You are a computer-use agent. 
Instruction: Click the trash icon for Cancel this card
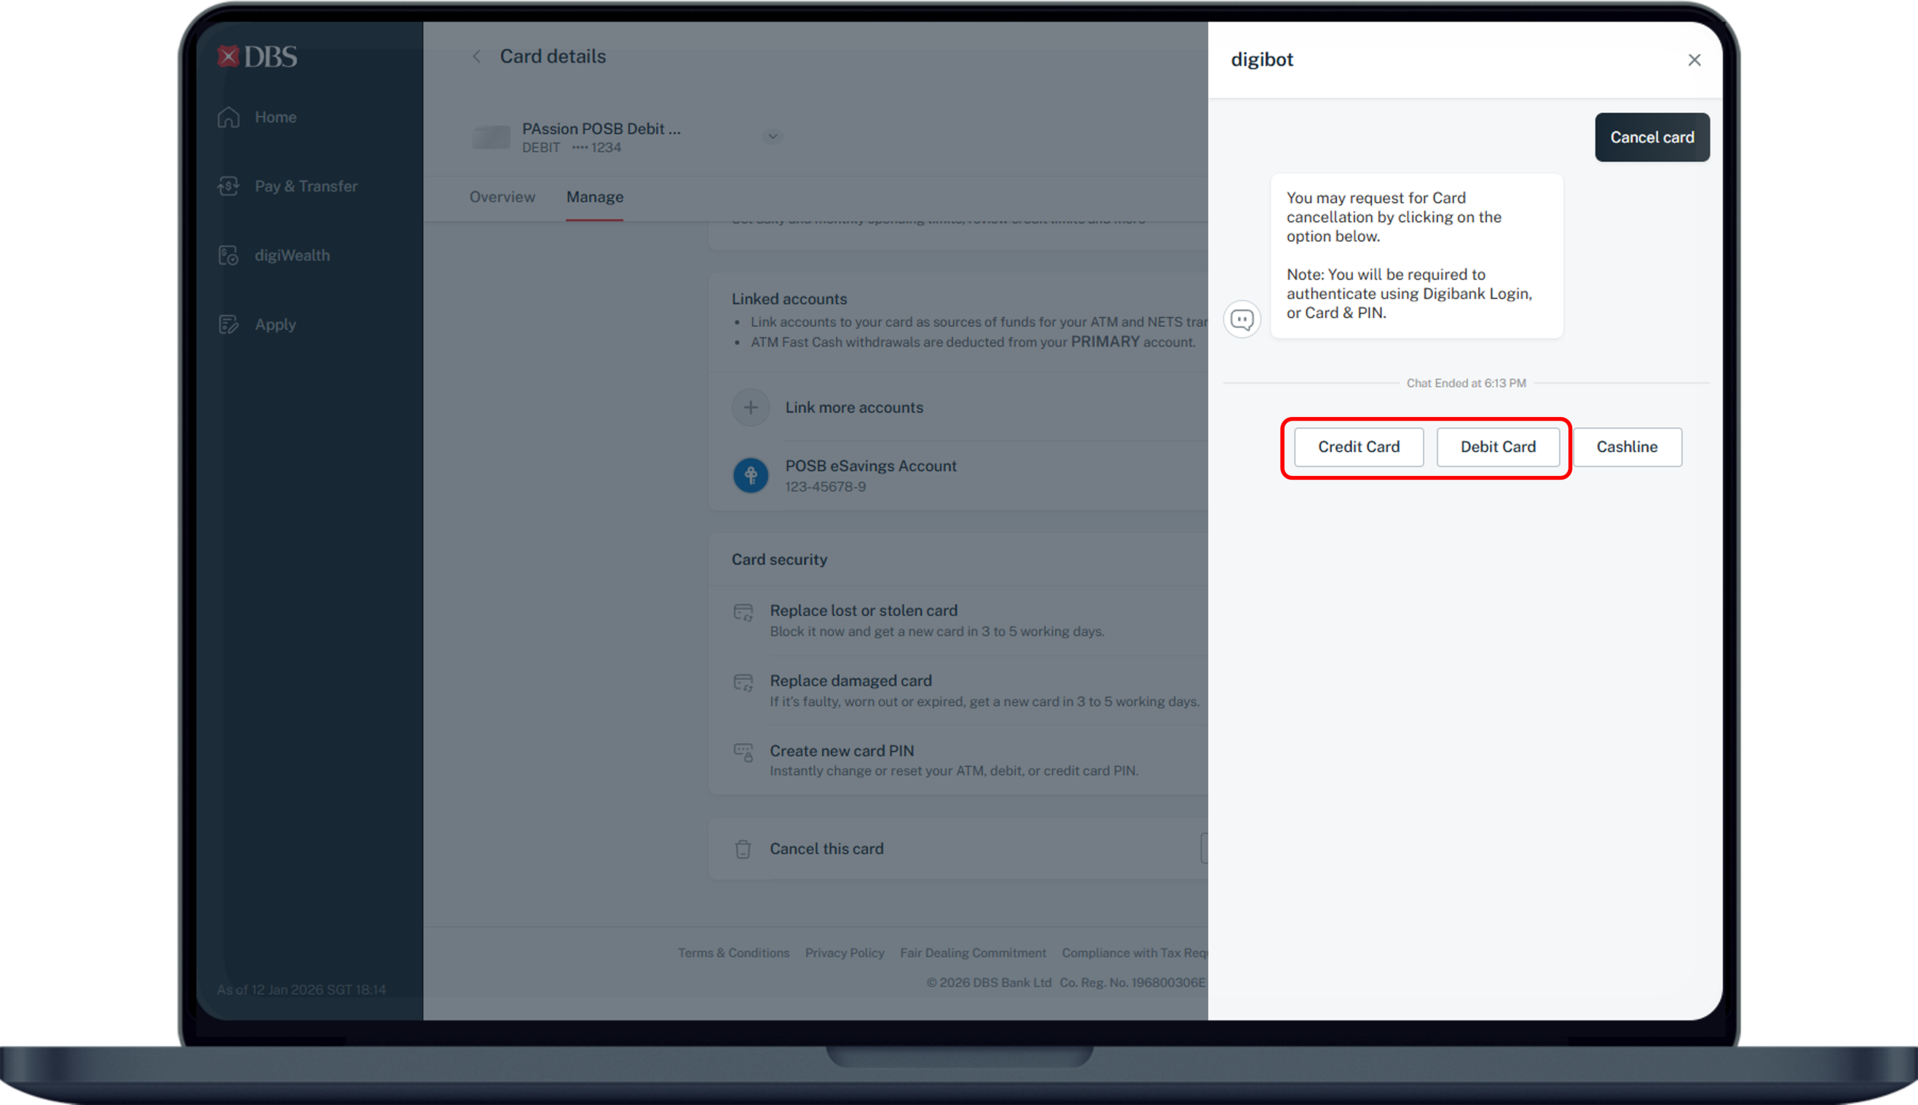tap(742, 849)
